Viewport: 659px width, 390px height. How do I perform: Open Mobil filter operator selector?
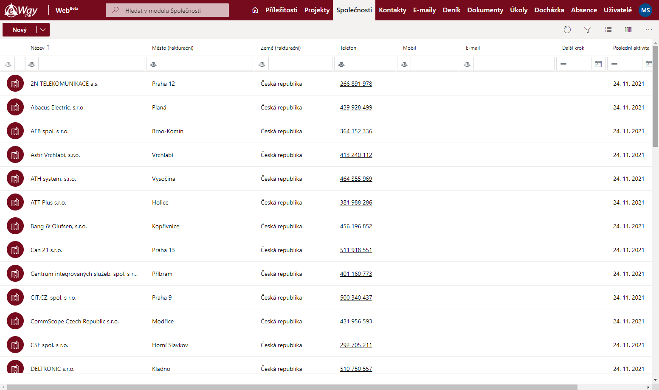tap(404, 64)
